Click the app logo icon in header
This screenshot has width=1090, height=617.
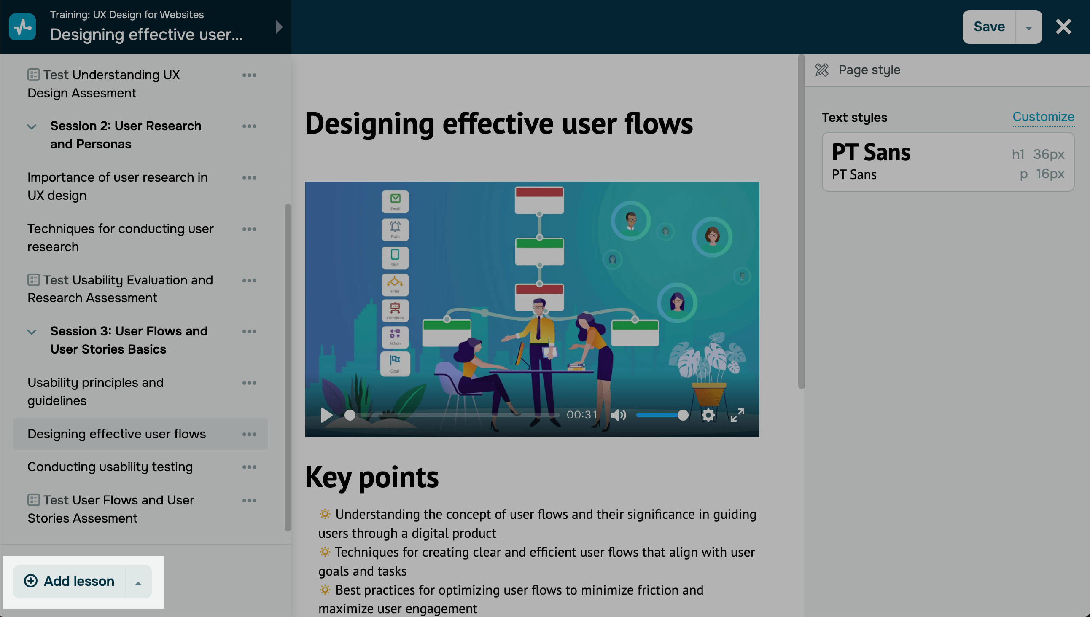pos(22,27)
